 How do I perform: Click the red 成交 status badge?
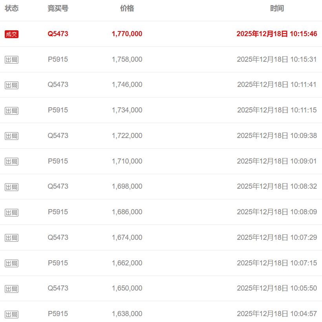tap(11, 34)
